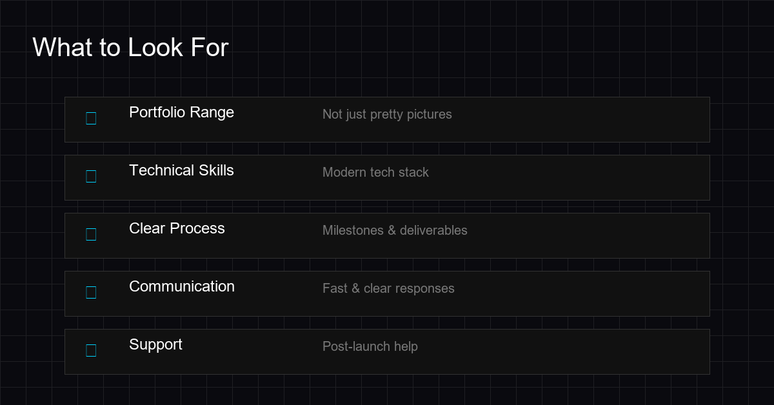Tick the box next to Clear Process
774x405 pixels.
pos(91,235)
